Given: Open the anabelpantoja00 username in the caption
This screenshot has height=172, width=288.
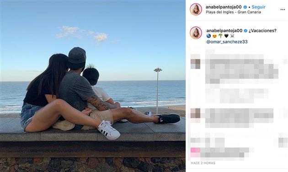Looking at the screenshot, I should 224,31.
